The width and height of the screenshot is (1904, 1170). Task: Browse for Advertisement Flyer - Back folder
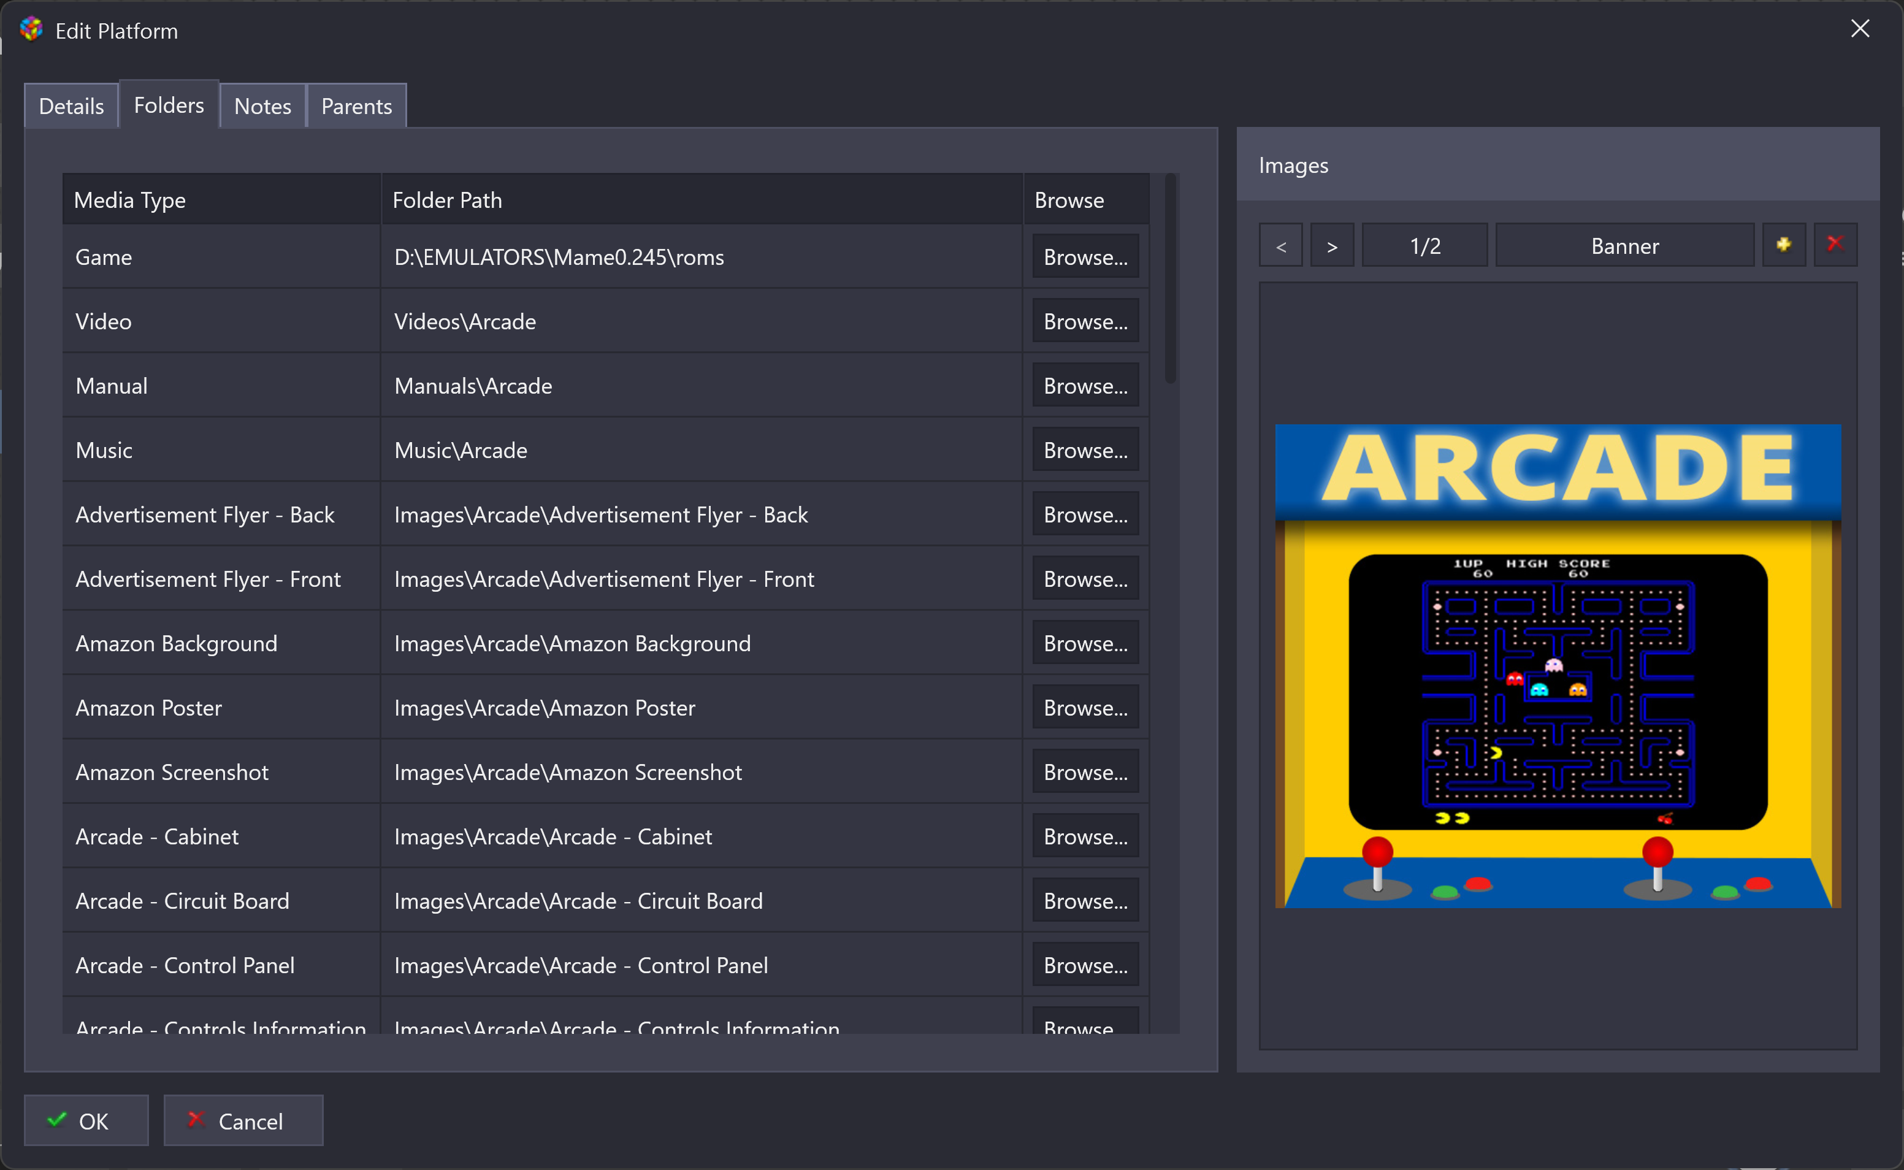click(x=1085, y=514)
